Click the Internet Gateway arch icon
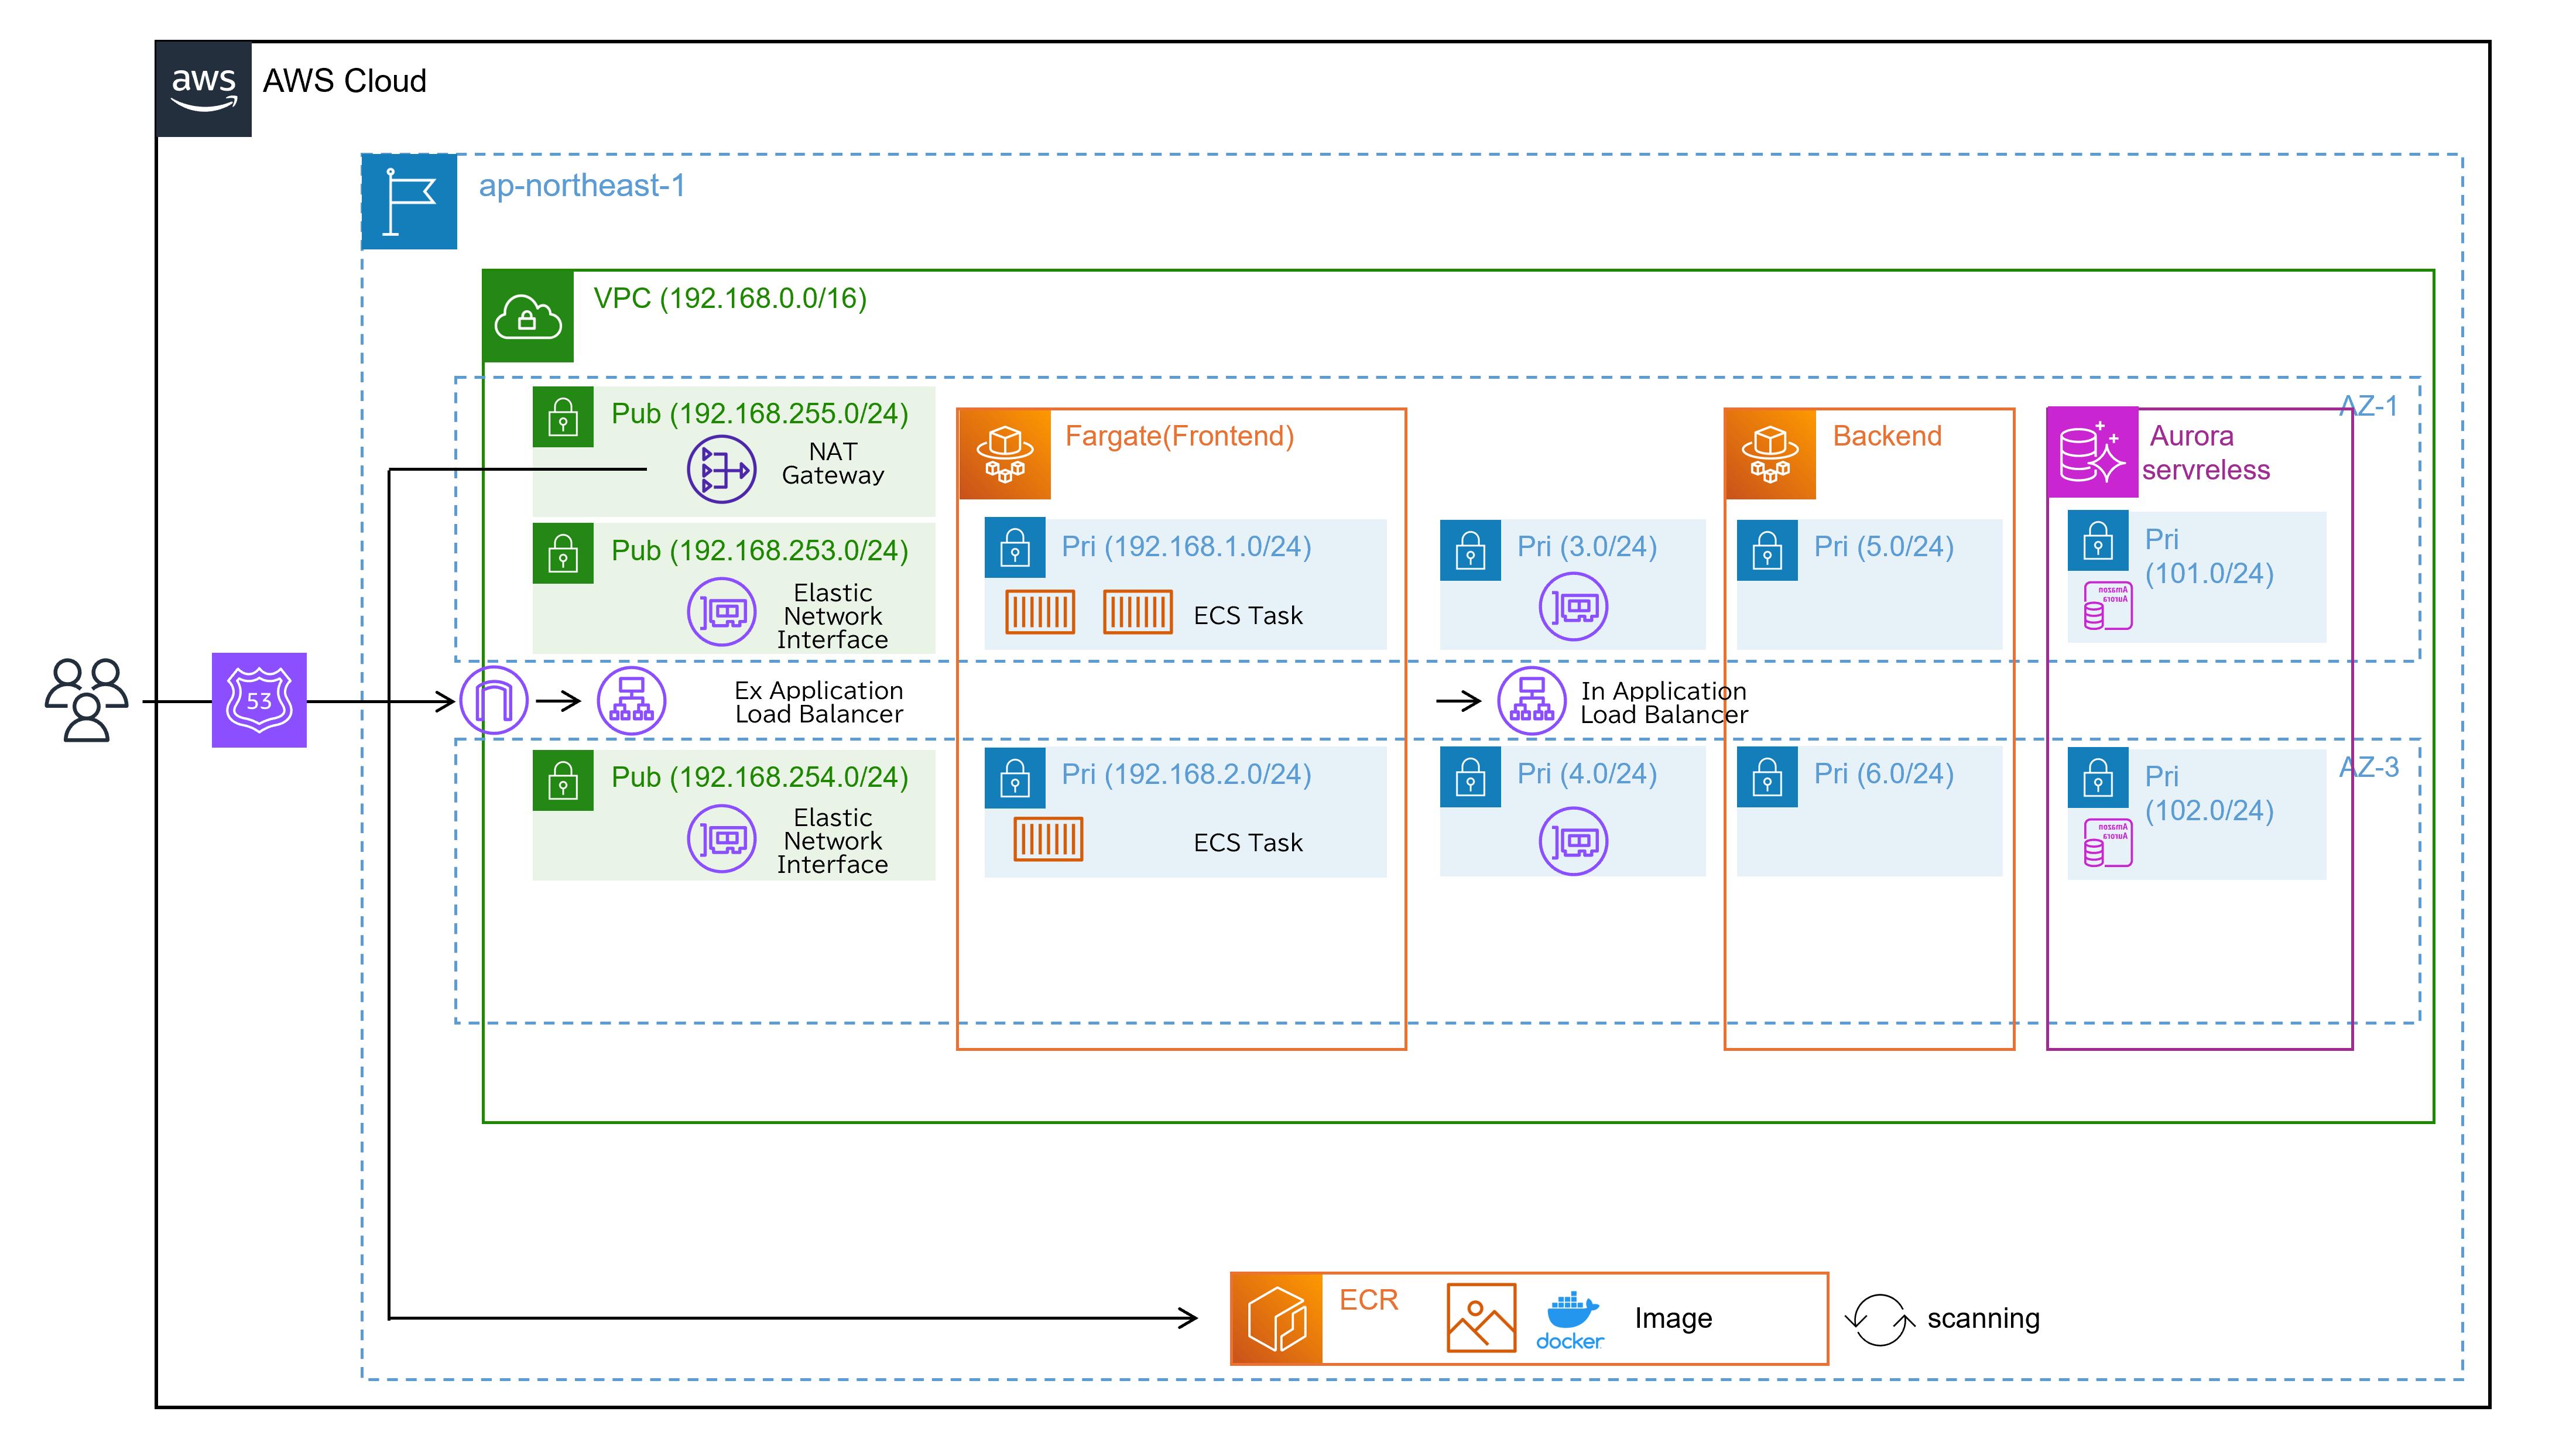2576x1449 pixels. 494,701
